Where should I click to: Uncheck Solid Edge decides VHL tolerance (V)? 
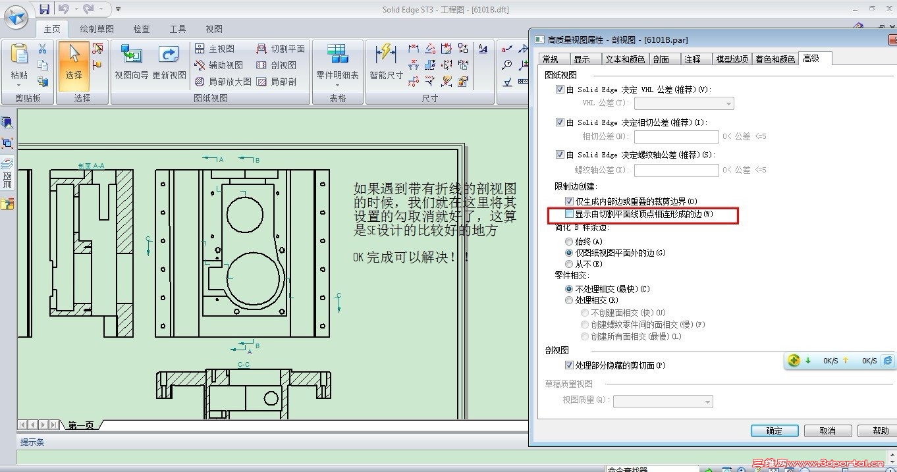coord(560,90)
